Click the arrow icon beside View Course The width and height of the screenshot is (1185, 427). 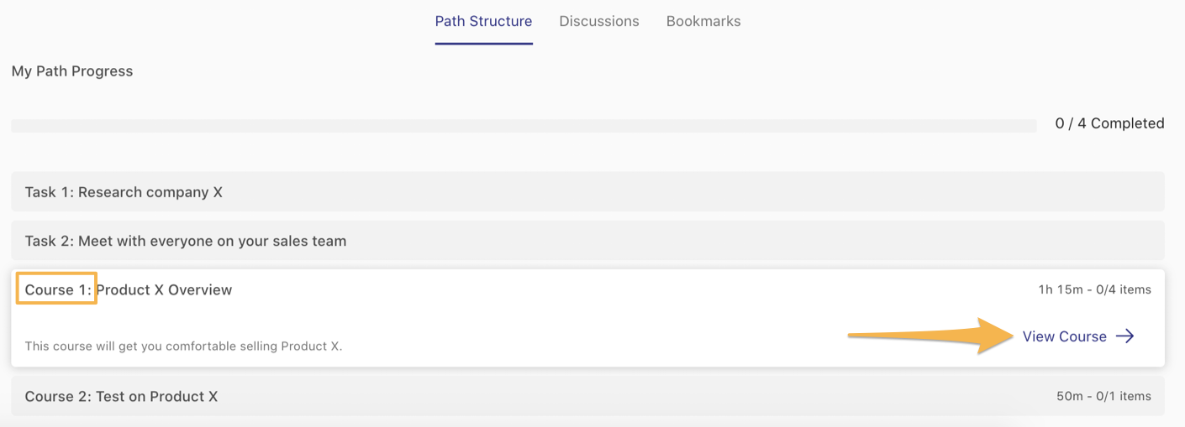pyautogui.click(x=1124, y=336)
